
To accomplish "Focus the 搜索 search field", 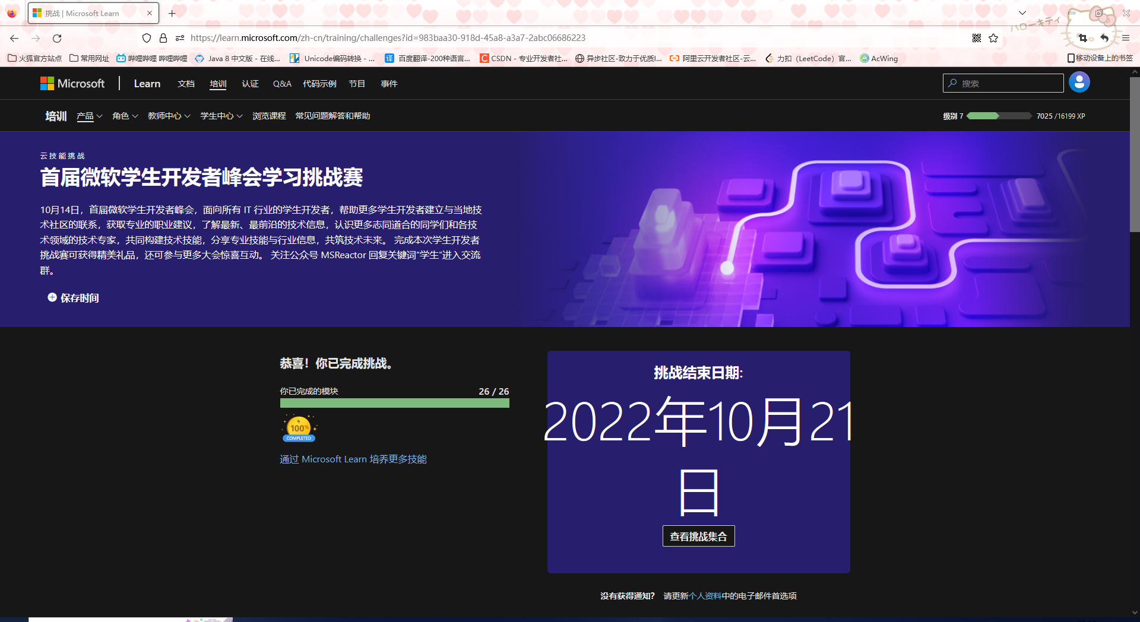I will pyautogui.click(x=1003, y=83).
